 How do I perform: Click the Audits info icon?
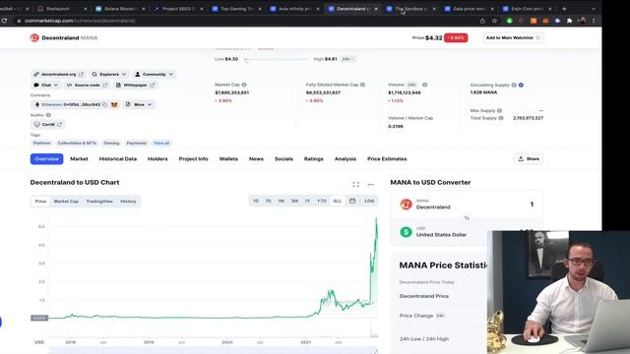tap(48, 115)
